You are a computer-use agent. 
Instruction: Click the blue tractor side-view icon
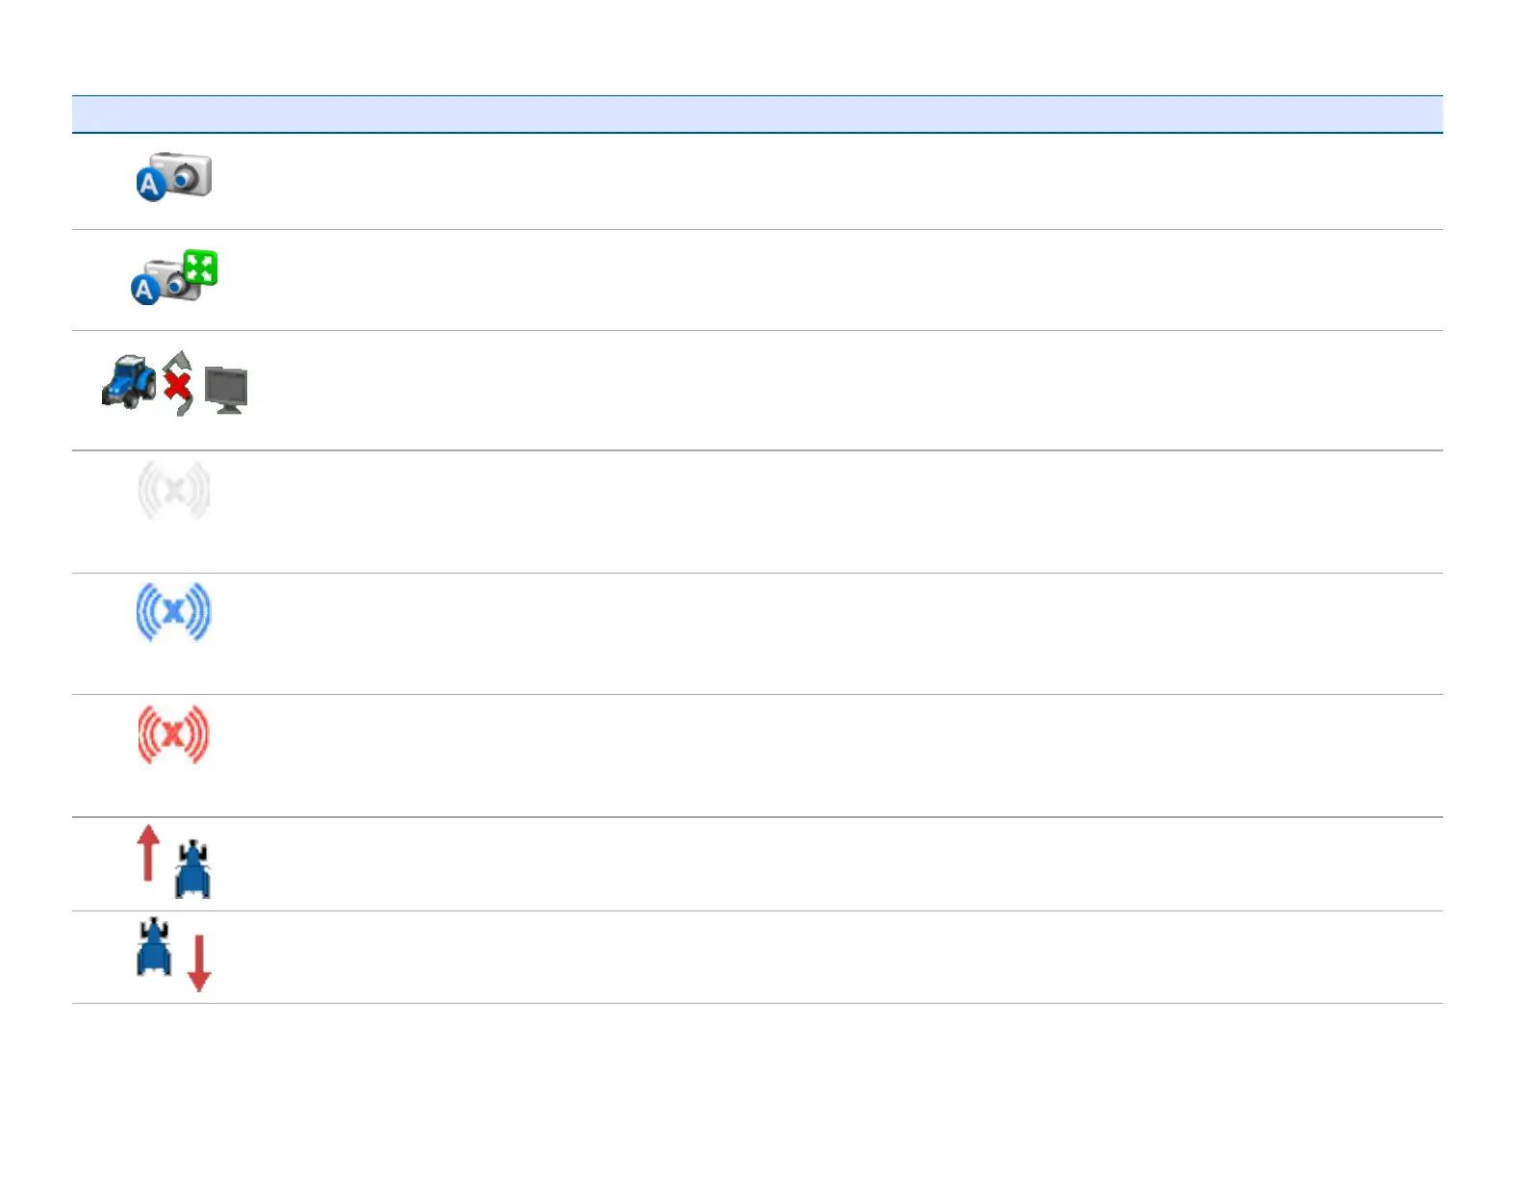click(x=129, y=382)
